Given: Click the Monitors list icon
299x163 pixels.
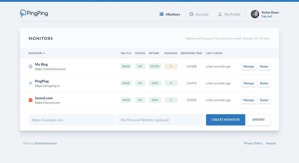Looking at the screenshot, I should [162, 14].
